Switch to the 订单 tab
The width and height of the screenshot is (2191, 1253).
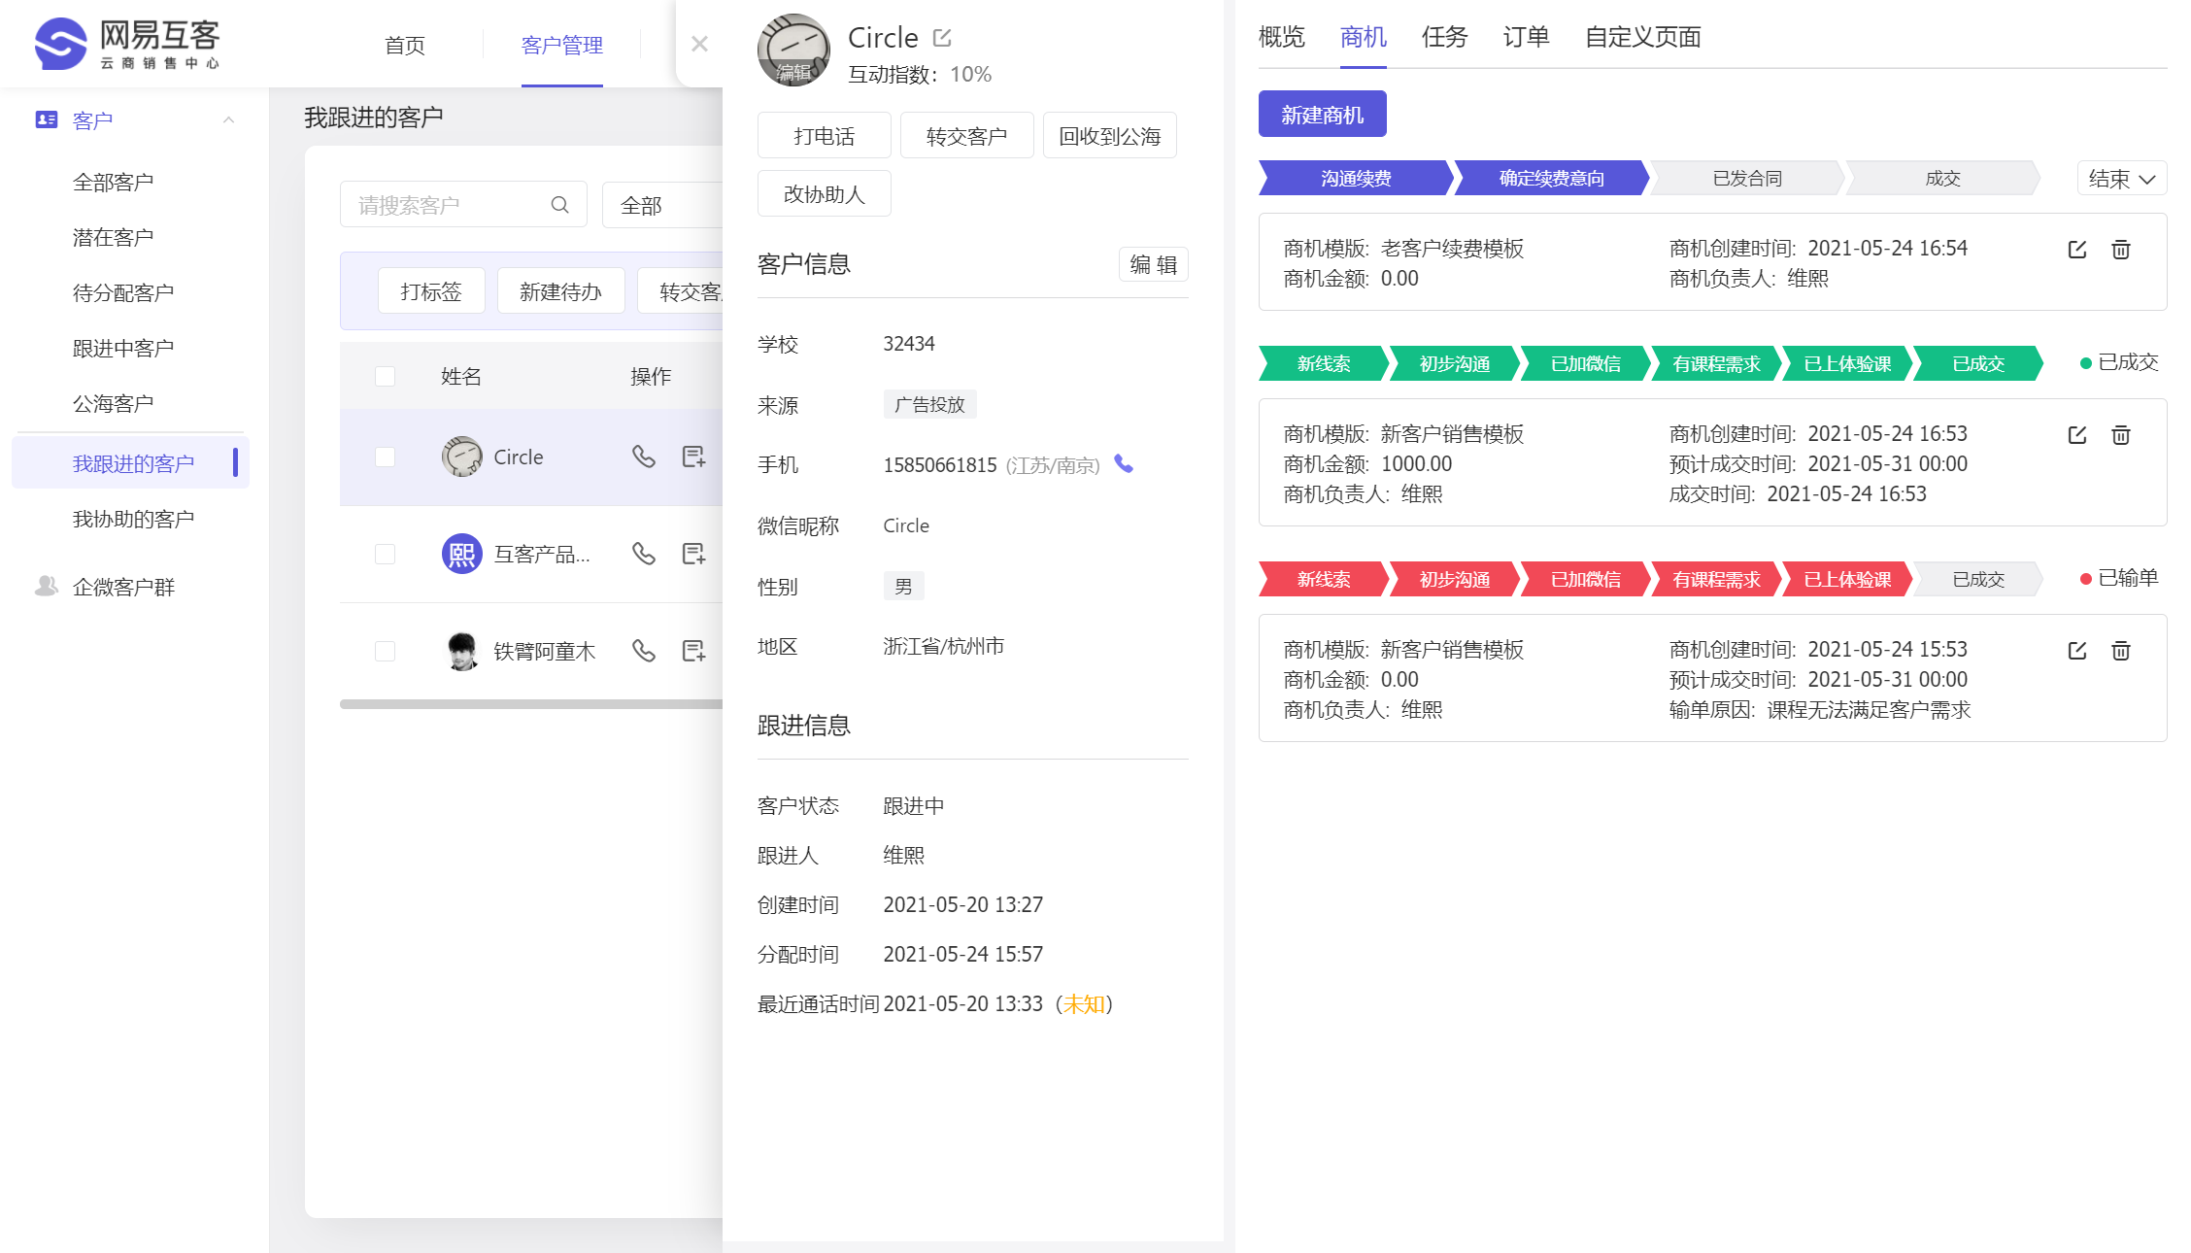click(1526, 38)
